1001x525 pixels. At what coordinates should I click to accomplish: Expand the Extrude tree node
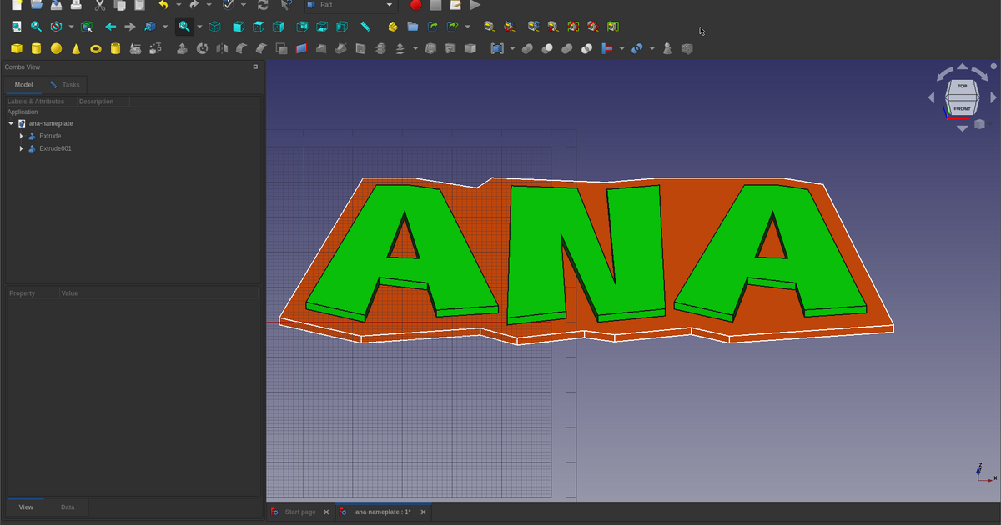pyautogui.click(x=21, y=136)
